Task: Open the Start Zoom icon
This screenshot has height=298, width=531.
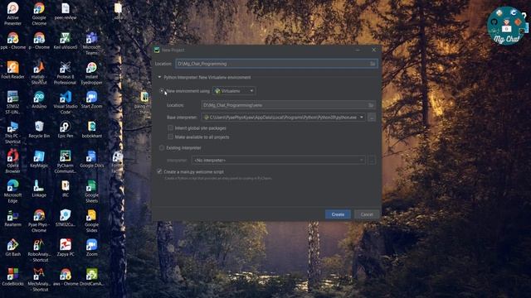Action: tap(91, 99)
